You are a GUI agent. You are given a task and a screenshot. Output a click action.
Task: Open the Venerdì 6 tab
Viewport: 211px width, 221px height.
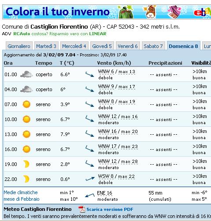click(x=128, y=46)
